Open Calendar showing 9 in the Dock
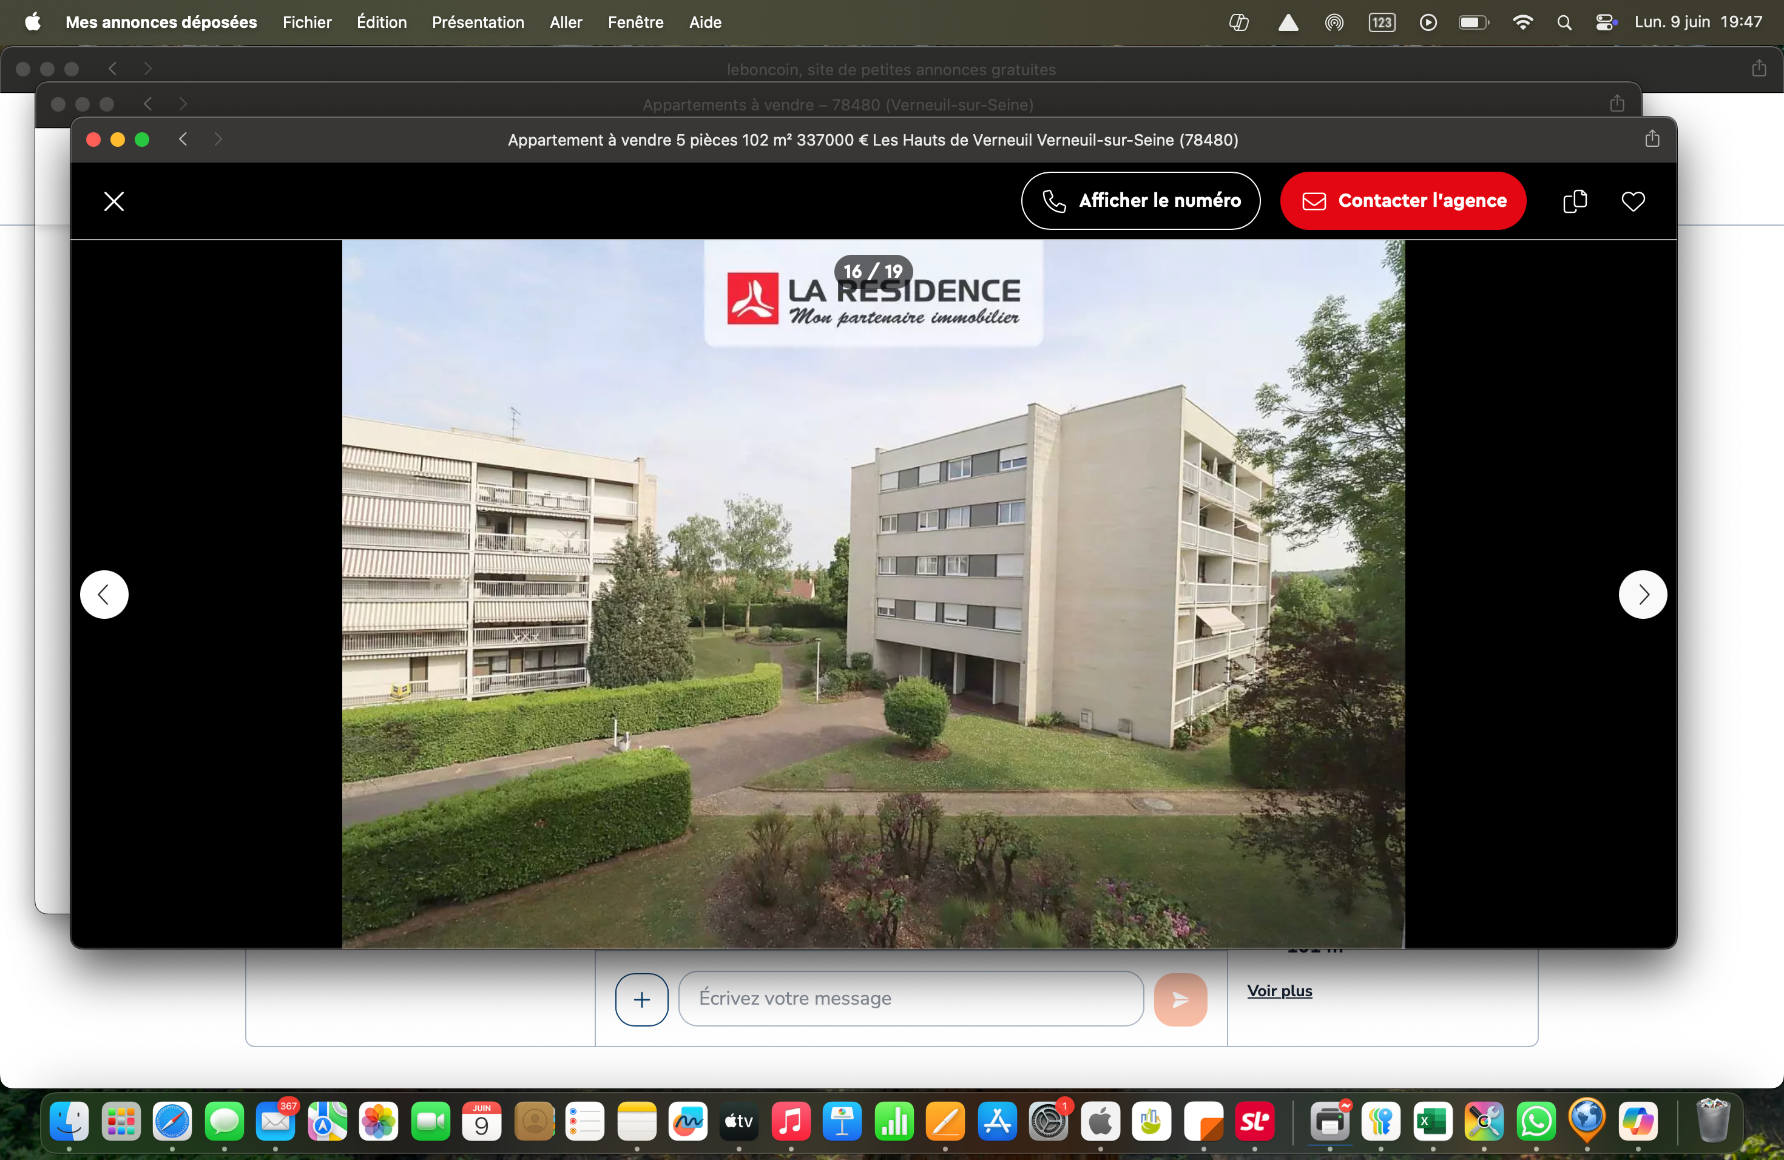Screen dimensions: 1784x1160 coord(481,1121)
